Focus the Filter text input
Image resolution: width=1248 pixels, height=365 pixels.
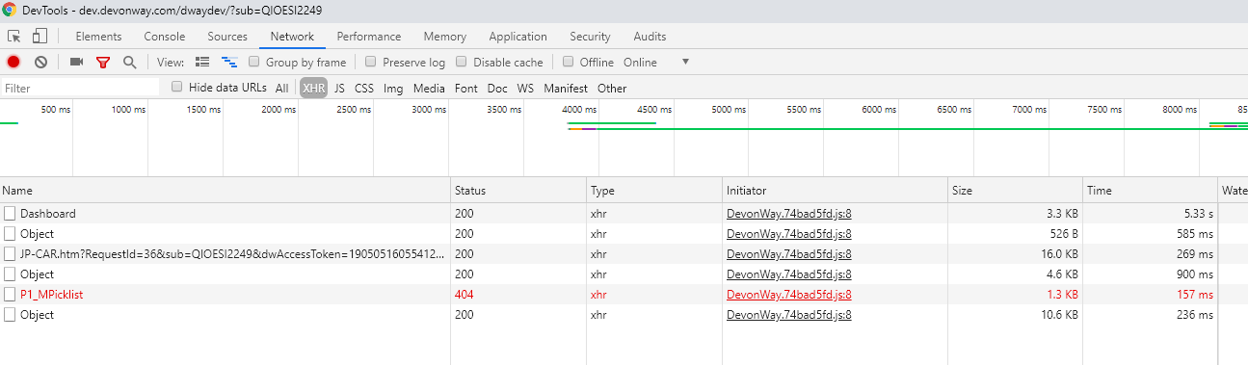pyautogui.click(x=80, y=88)
